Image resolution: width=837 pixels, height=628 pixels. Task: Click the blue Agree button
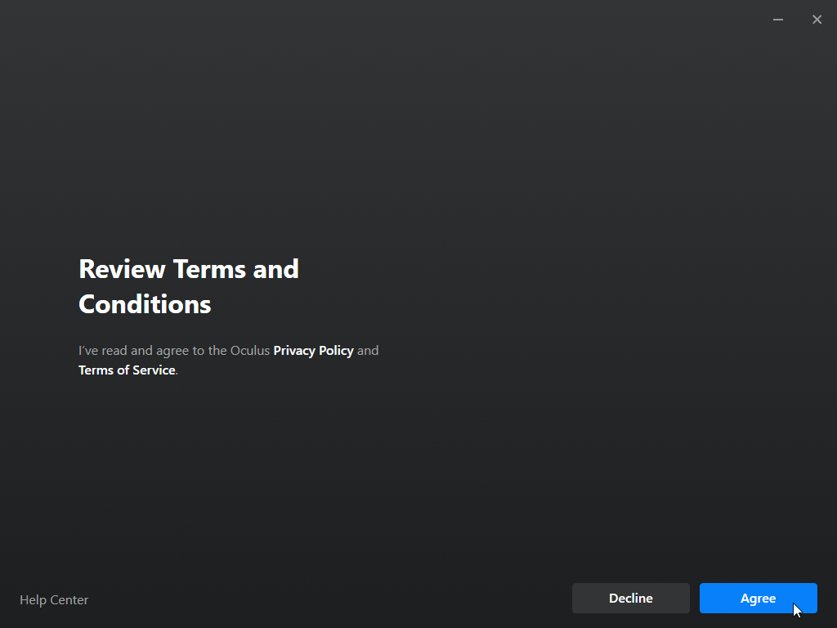pyautogui.click(x=758, y=599)
